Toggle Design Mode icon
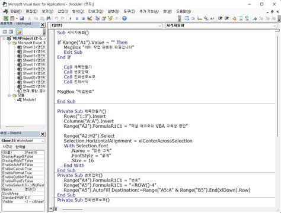281x213 pixels. pos(90,18)
